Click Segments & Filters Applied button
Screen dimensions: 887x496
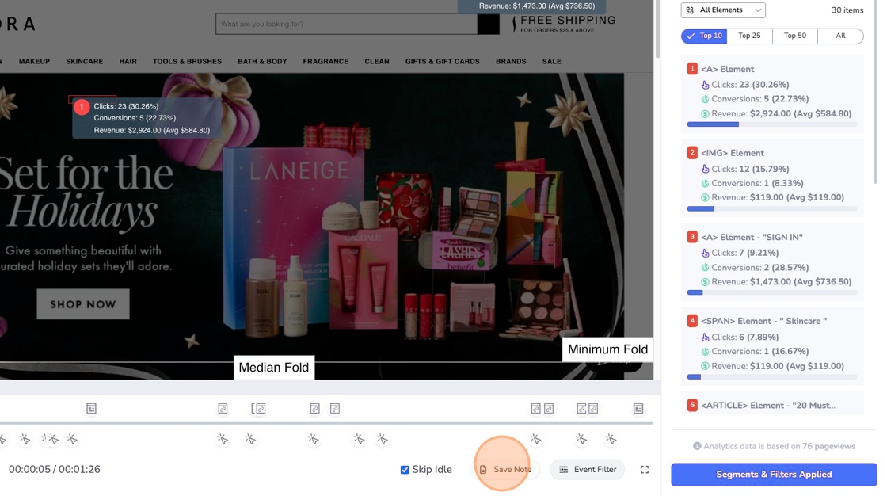click(774, 475)
